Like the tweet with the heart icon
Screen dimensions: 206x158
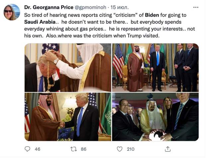pyautogui.click(x=120, y=149)
